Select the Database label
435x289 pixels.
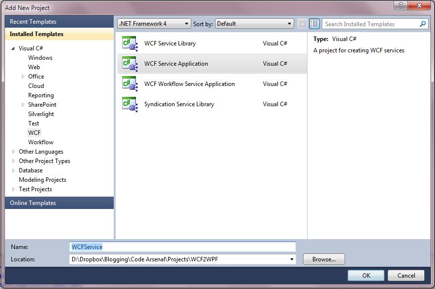[x=31, y=170]
